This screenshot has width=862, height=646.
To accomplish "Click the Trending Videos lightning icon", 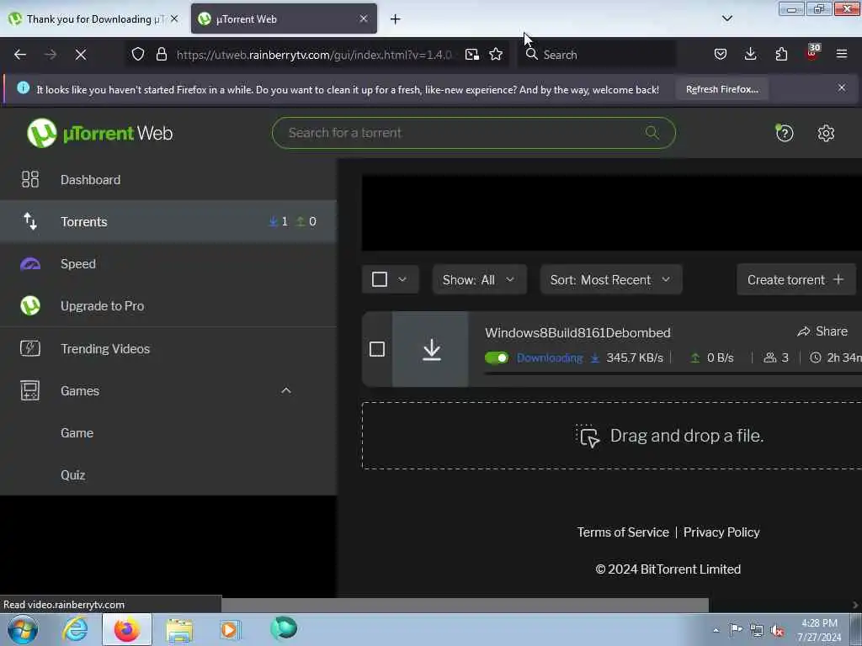I will [30, 348].
